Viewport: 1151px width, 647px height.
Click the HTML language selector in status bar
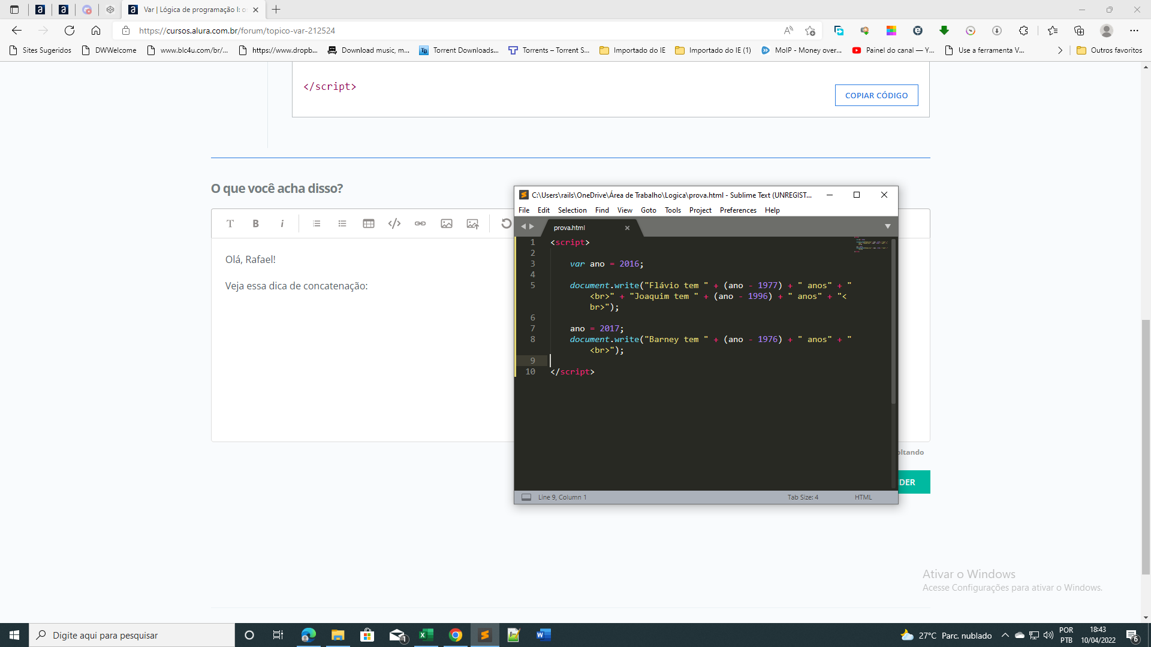pyautogui.click(x=863, y=497)
